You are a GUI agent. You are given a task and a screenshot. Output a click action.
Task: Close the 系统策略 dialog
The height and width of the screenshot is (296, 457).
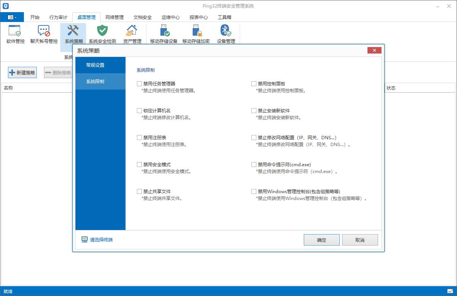[374, 50]
